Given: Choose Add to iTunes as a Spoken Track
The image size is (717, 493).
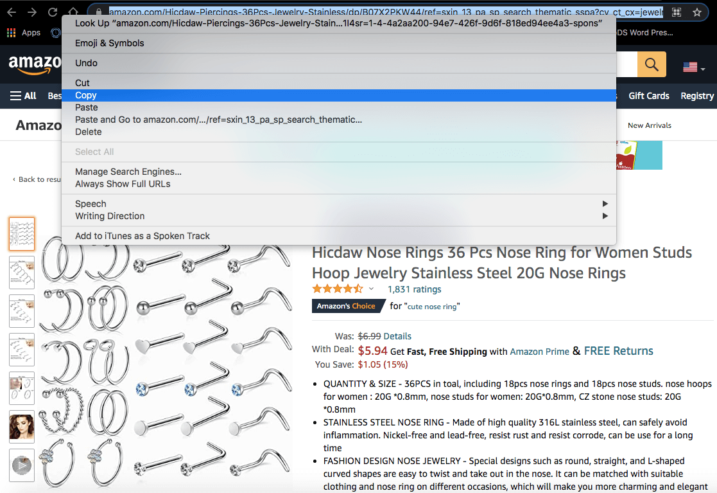Looking at the screenshot, I should tap(339, 236).
